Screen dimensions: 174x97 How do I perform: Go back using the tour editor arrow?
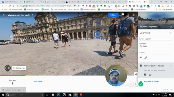(4, 15)
